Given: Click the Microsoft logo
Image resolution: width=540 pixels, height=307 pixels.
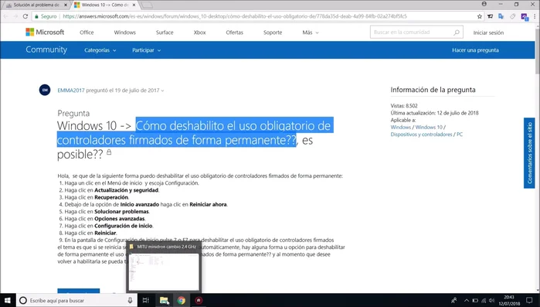Looking at the screenshot, I should (x=45, y=32).
